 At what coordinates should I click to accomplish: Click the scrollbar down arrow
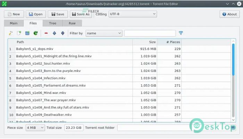pyautogui.click(x=233, y=120)
